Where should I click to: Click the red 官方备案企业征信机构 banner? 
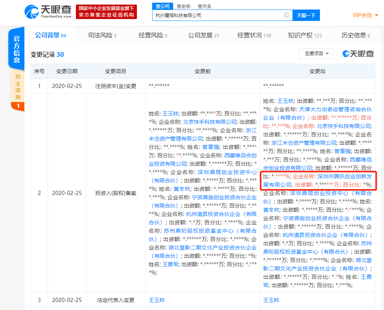click(106, 11)
